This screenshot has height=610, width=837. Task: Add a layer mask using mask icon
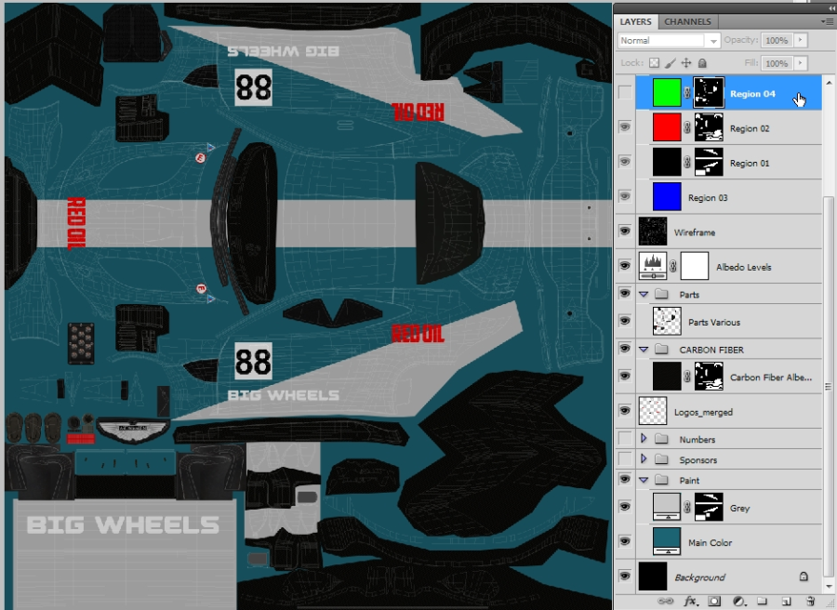coord(714,601)
